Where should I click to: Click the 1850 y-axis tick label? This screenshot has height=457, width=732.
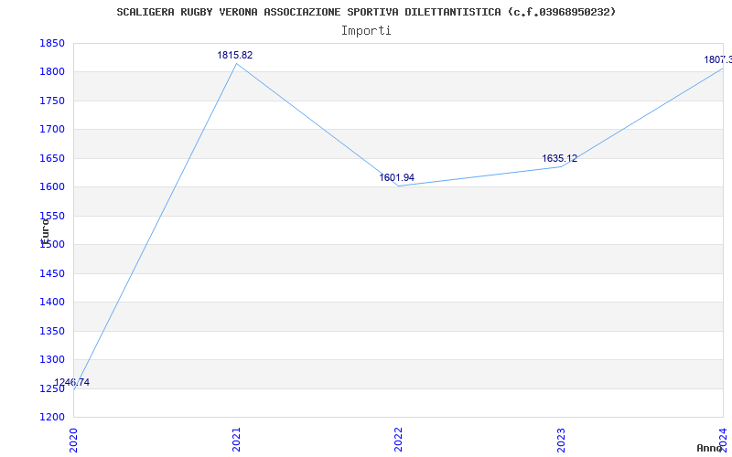(x=52, y=43)
